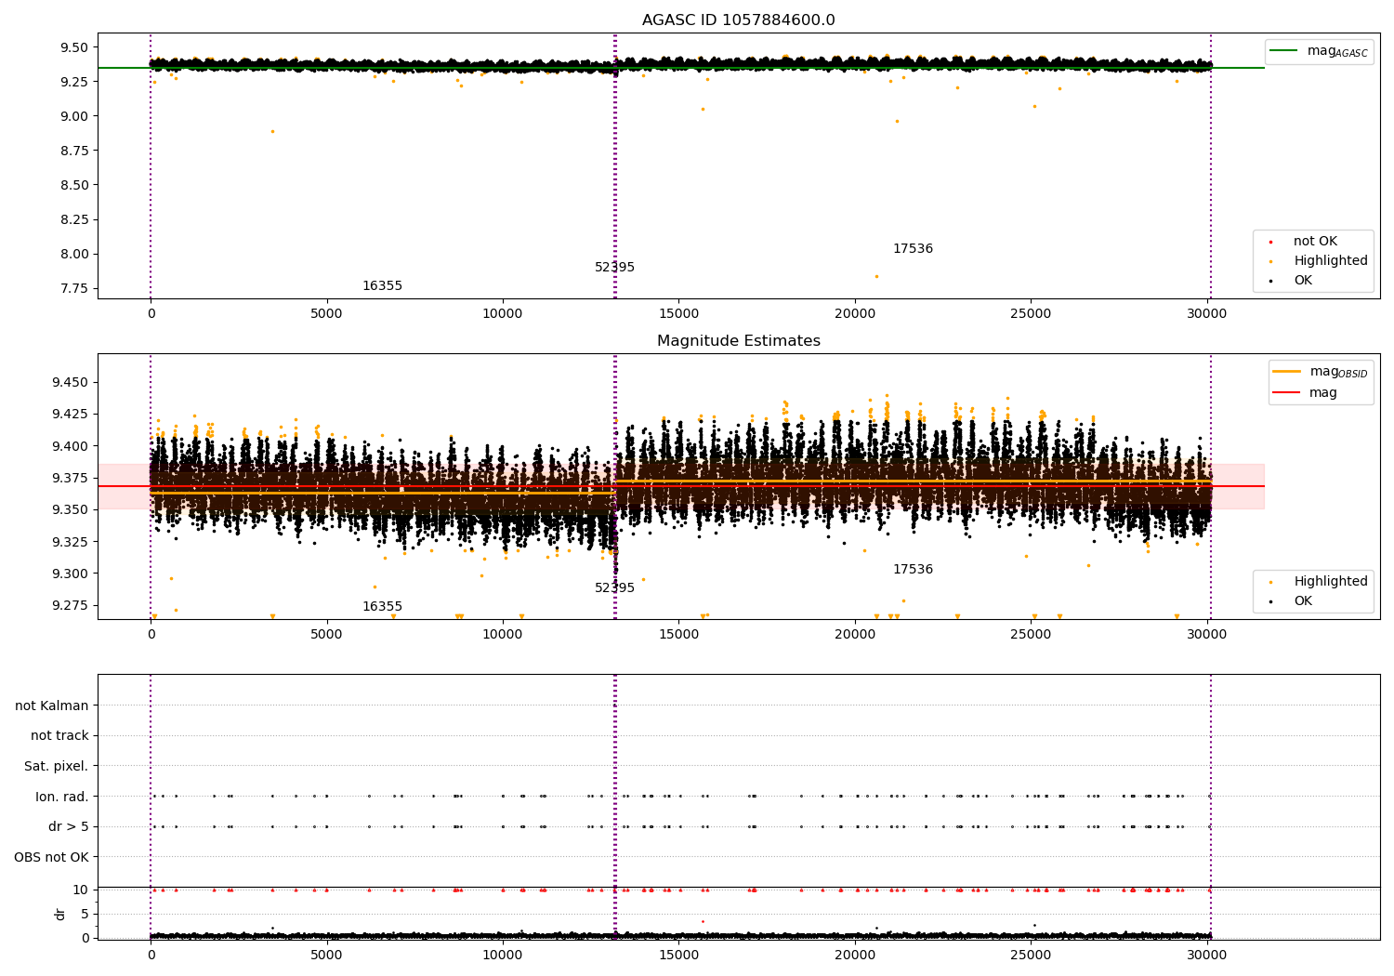1394x976 pixels.
Task: Select 'Highlighted' legend entry in Magnitude Estimates plot
Action: point(1330,582)
